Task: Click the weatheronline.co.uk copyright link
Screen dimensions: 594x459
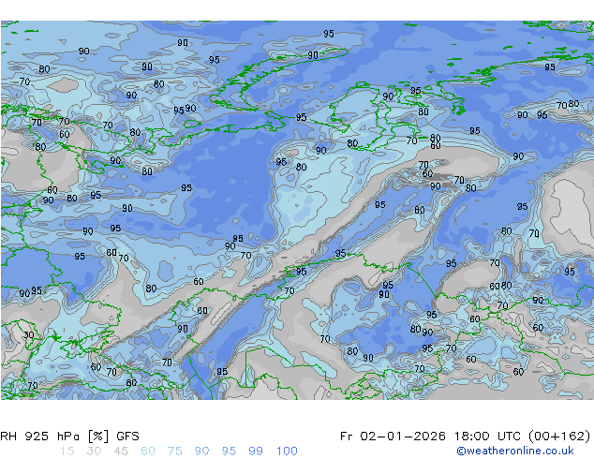Action: (x=515, y=451)
